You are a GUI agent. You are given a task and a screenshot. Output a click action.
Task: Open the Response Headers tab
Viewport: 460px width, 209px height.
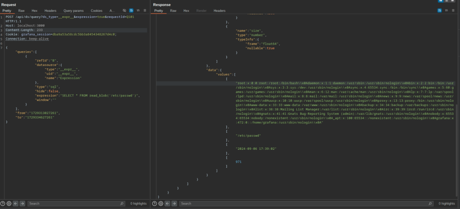219,11
